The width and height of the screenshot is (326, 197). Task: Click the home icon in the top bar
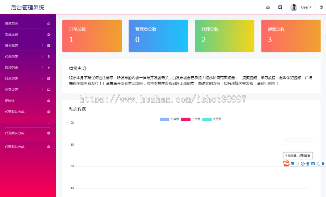click(268, 7)
